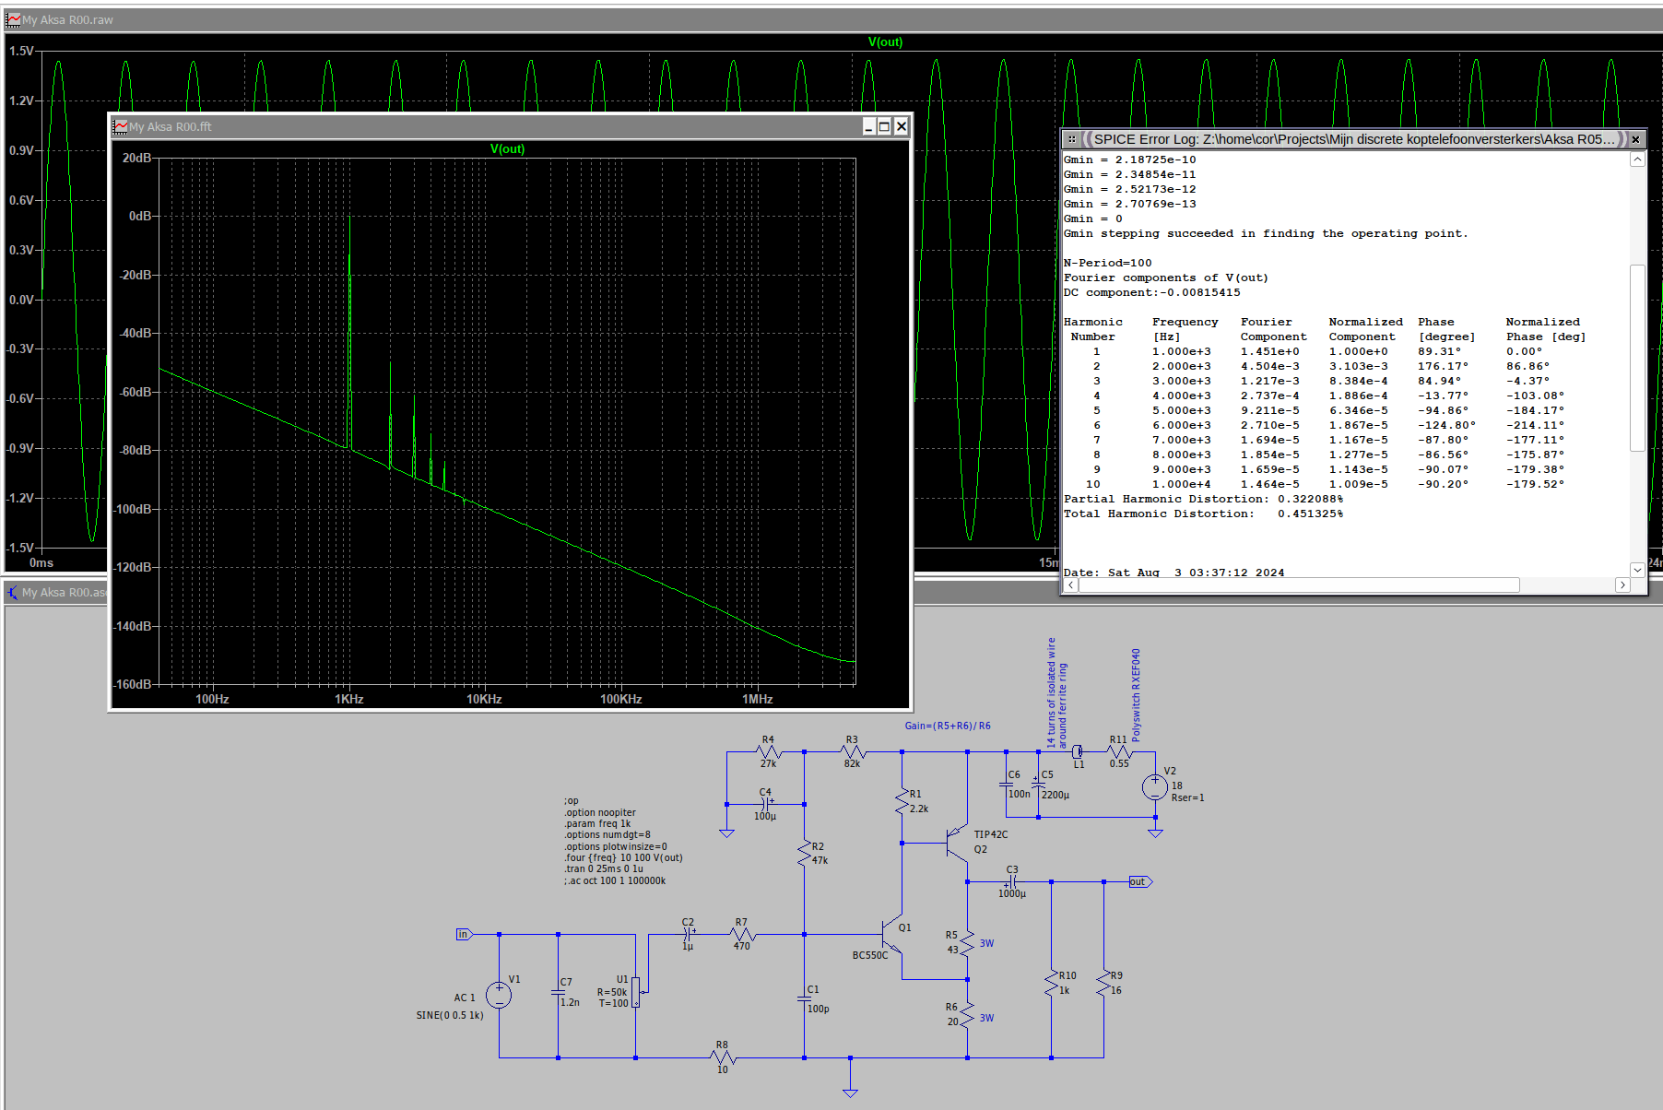Click the SPICE Error Log title bar icon
The width and height of the screenshot is (1663, 1110).
tap(1071, 139)
